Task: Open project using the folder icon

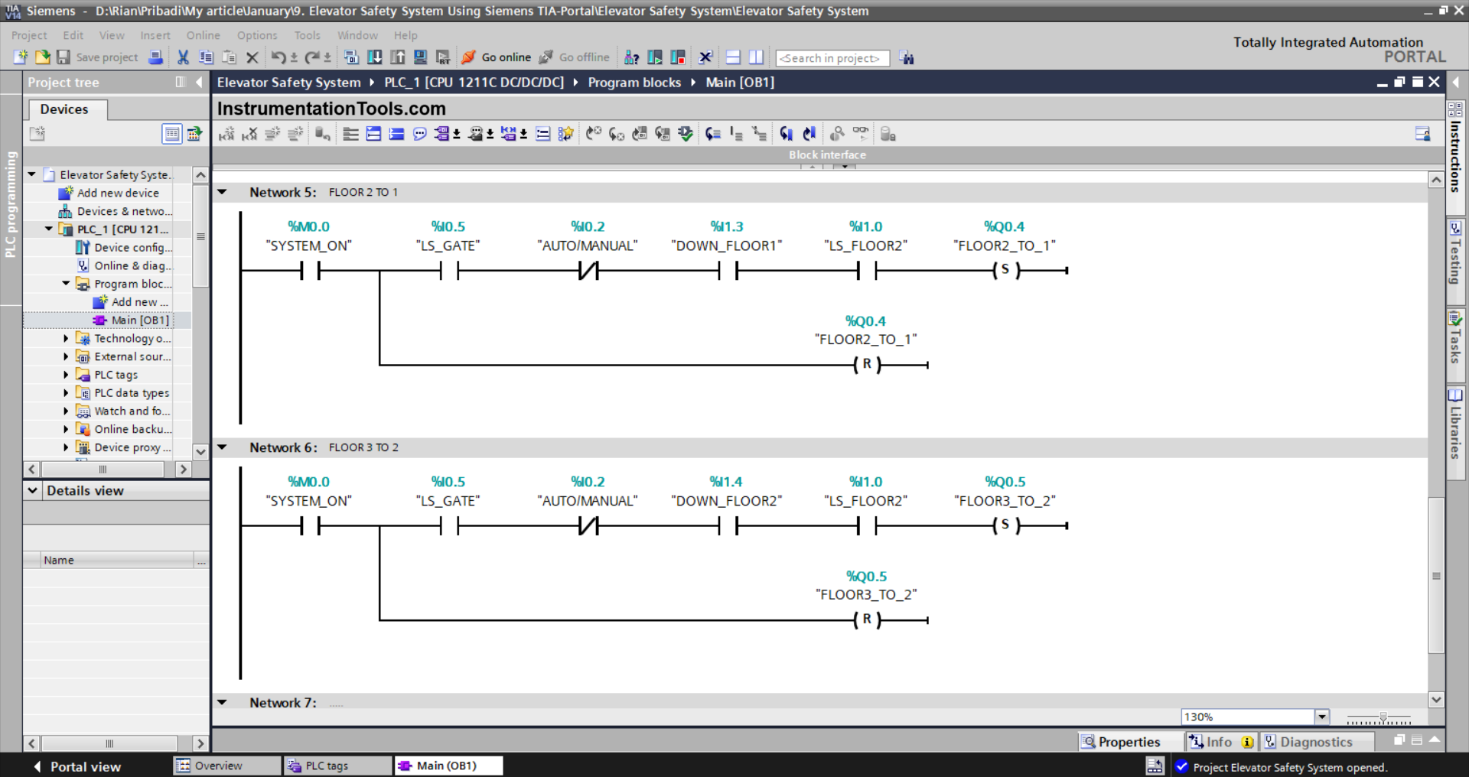Action: coord(42,57)
